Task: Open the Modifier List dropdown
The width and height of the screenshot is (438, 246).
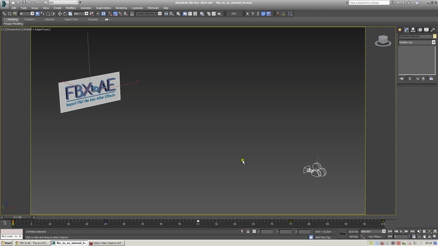Action: click(x=434, y=42)
